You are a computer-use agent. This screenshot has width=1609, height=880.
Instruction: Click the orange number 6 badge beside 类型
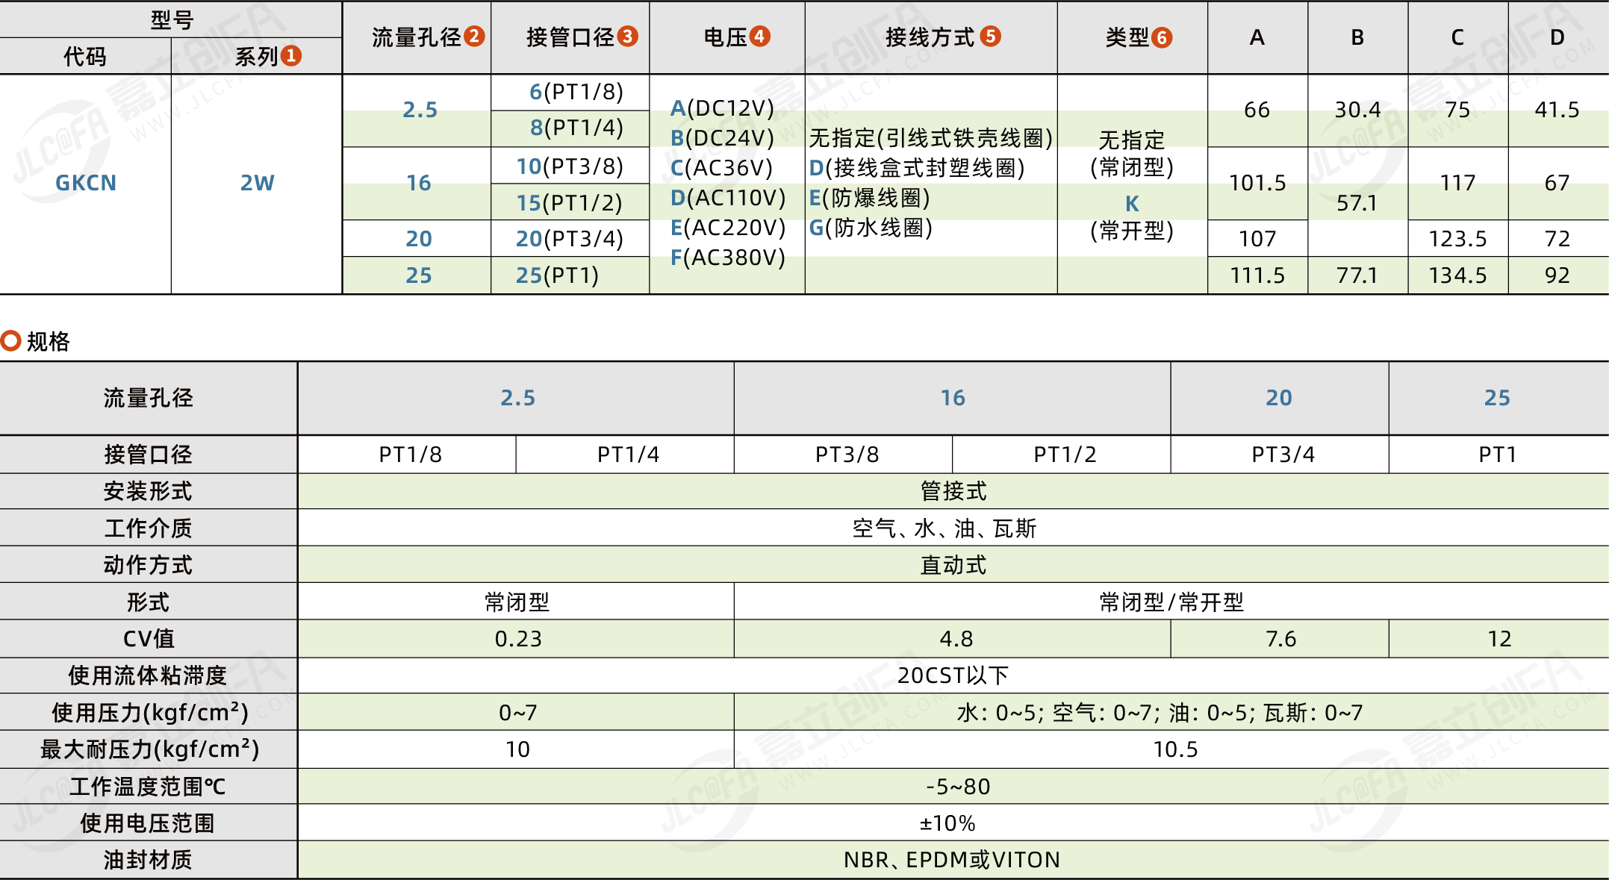pyautogui.click(x=1162, y=37)
